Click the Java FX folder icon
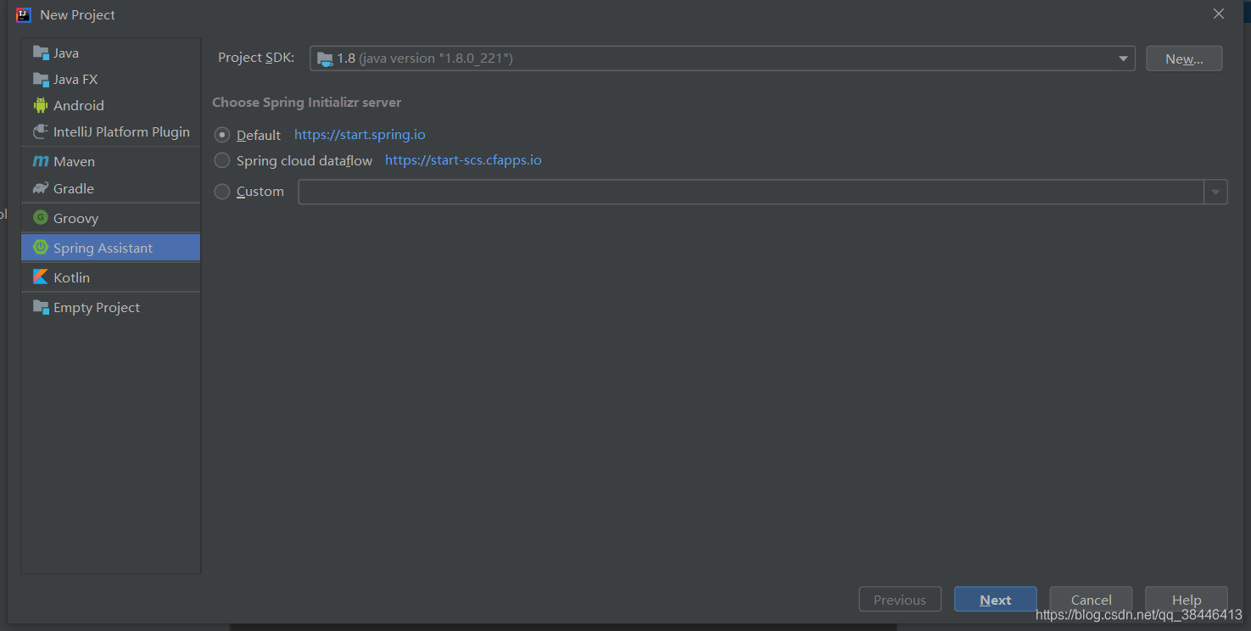The width and height of the screenshot is (1251, 631). coord(41,79)
